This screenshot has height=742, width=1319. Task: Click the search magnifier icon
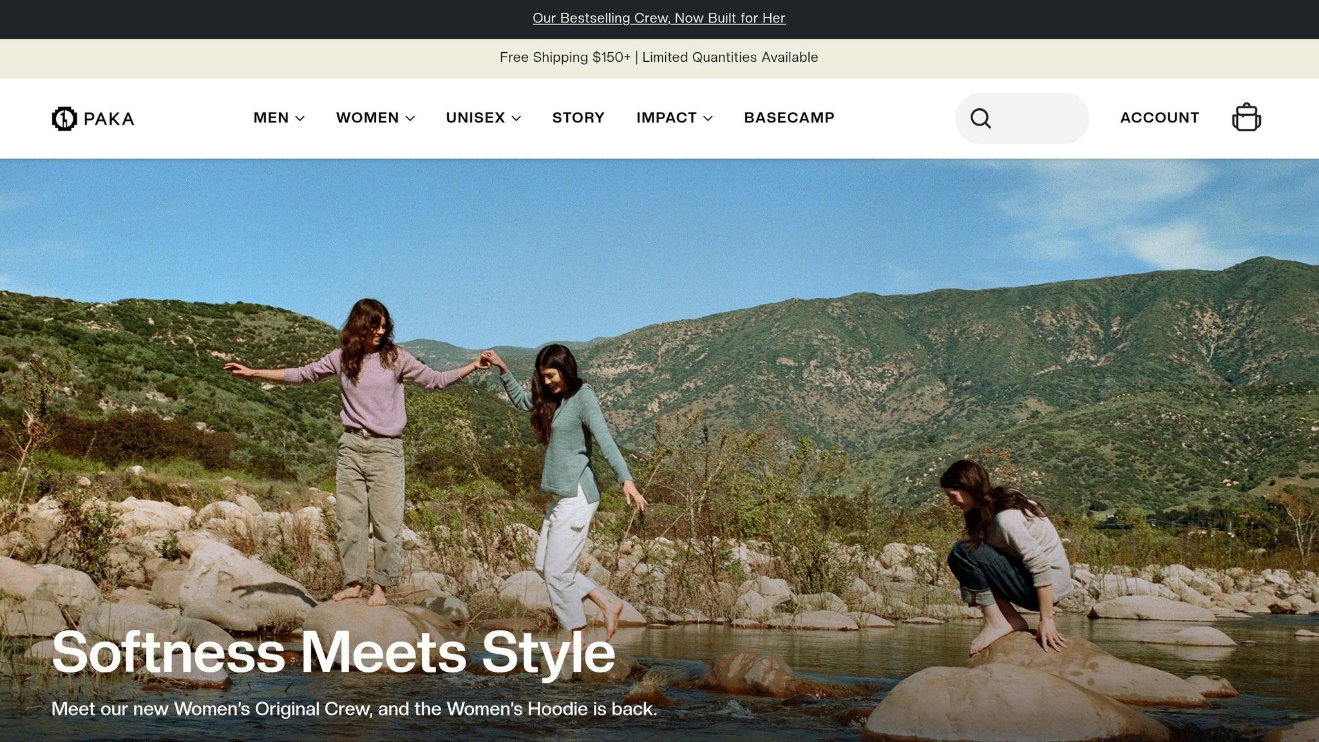click(x=980, y=119)
